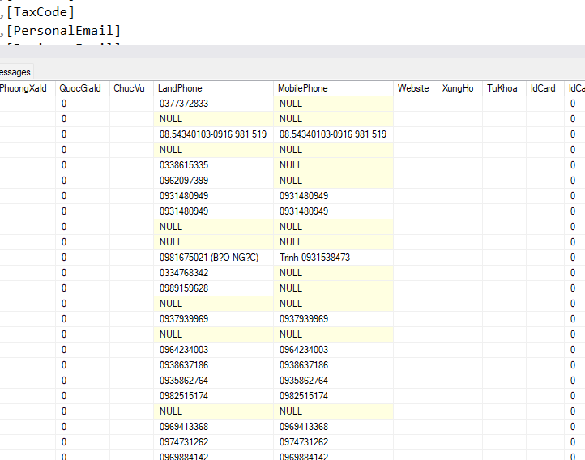Switch to the Messages tab
The width and height of the screenshot is (585, 460).
[15, 72]
